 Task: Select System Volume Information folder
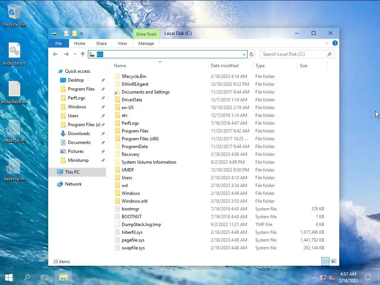(x=149, y=162)
